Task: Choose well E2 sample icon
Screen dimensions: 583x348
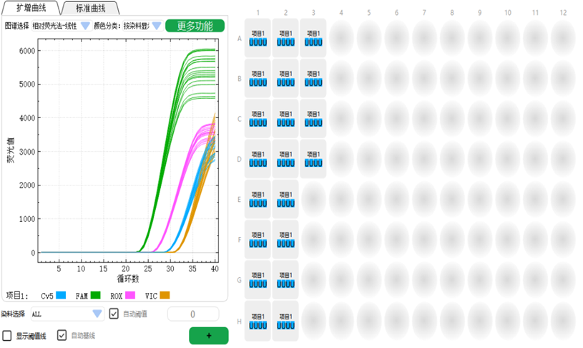Action: click(x=285, y=199)
